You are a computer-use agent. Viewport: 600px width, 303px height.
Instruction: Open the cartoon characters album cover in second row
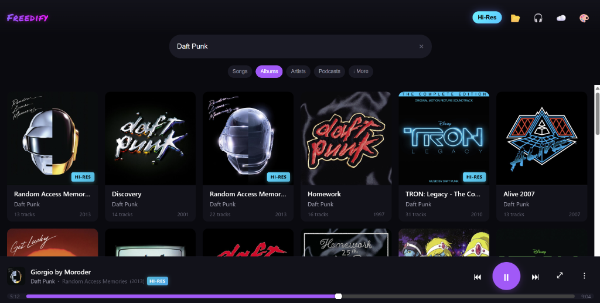[x=444, y=243]
